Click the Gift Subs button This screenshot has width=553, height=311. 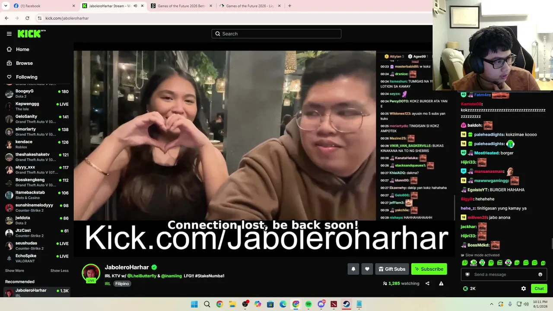(x=392, y=269)
